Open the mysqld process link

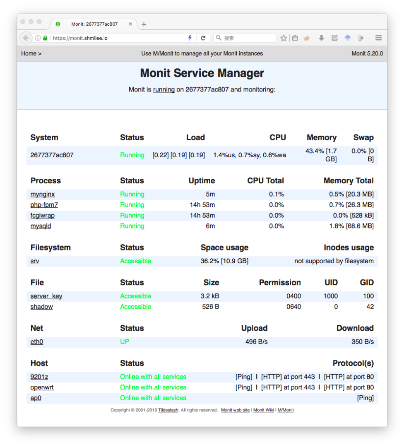(41, 226)
